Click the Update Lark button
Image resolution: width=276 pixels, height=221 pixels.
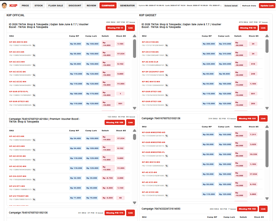(x=267, y=6)
